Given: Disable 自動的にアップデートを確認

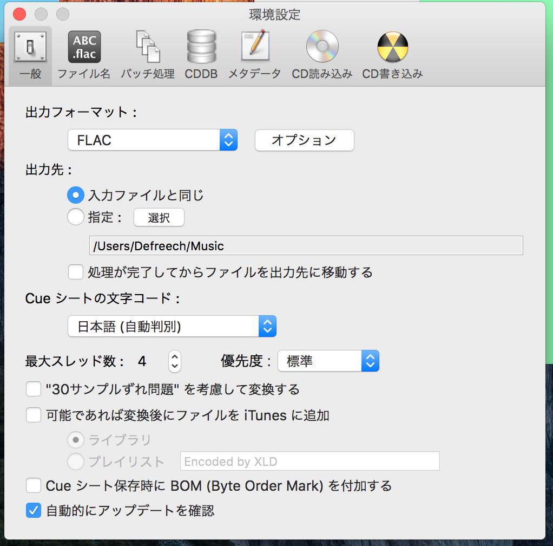Looking at the screenshot, I should (x=33, y=510).
